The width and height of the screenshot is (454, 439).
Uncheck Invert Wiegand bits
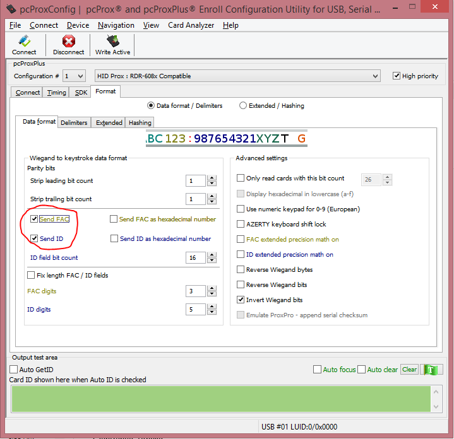click(x=241, y=300)
